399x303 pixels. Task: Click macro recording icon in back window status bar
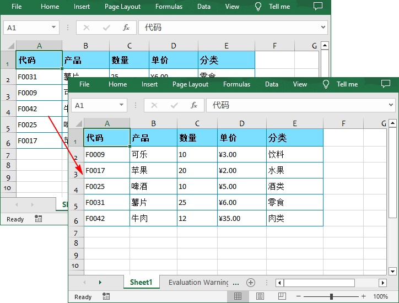coord(38,219)
